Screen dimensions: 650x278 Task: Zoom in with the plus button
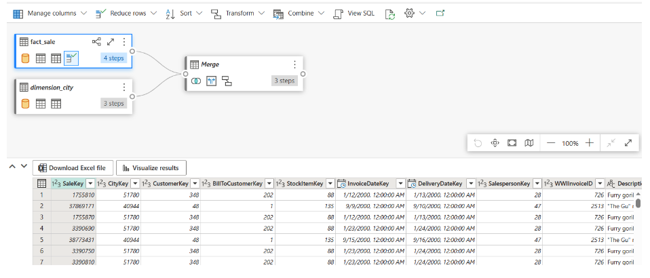(x=590, y=143)
